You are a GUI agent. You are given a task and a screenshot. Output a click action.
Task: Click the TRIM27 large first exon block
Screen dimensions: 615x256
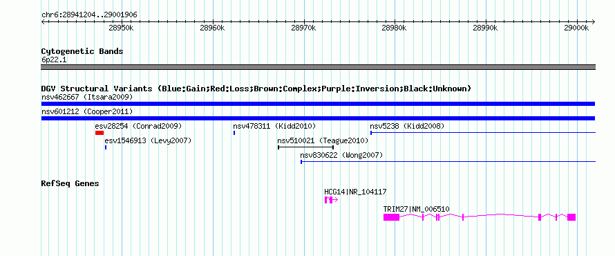coord(391,217)
